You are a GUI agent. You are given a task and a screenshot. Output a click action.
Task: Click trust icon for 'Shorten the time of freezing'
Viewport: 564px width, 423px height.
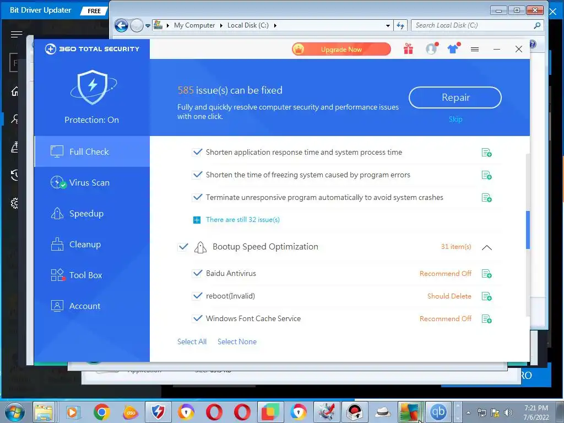(x=486, y=175)
